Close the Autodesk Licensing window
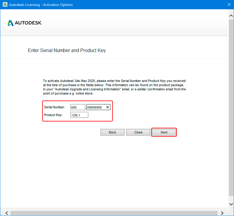 pyautogui.click(x=229, y=4)
